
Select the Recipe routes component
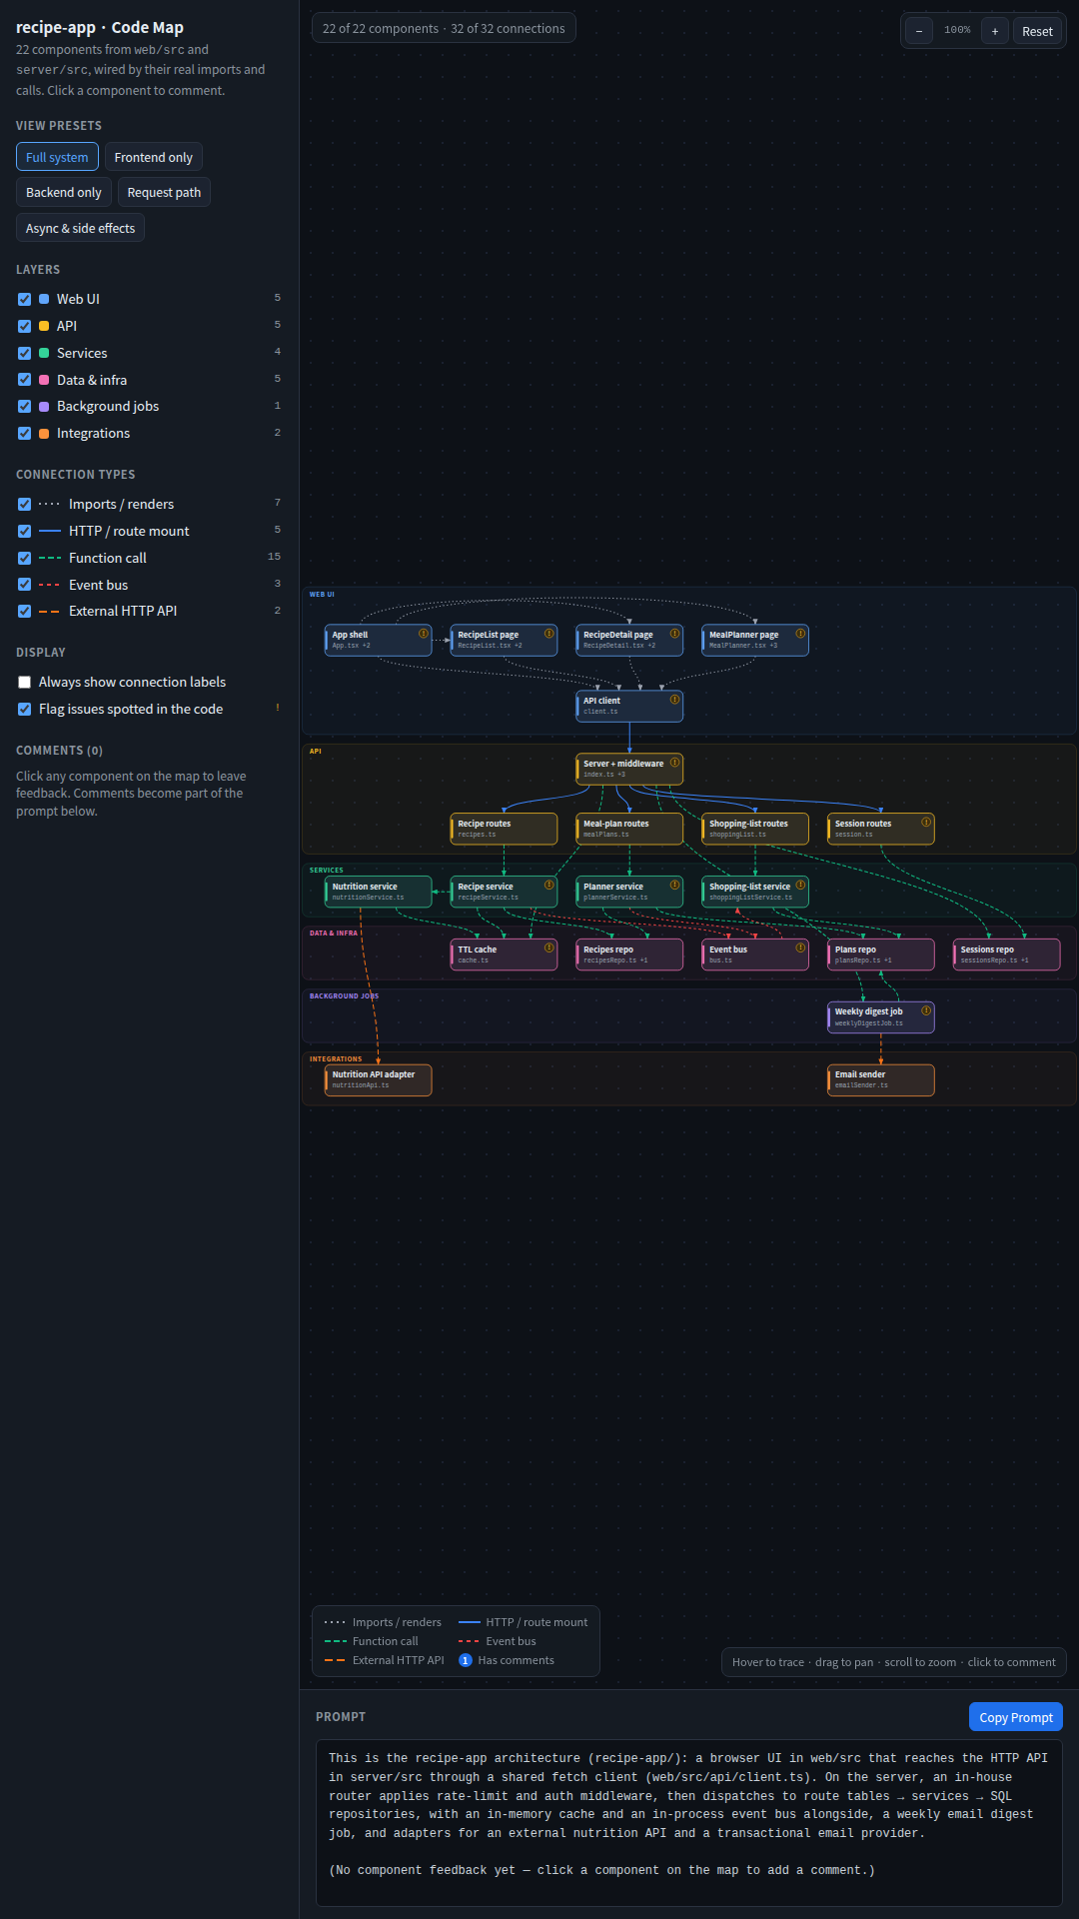[x=504, y=829]
